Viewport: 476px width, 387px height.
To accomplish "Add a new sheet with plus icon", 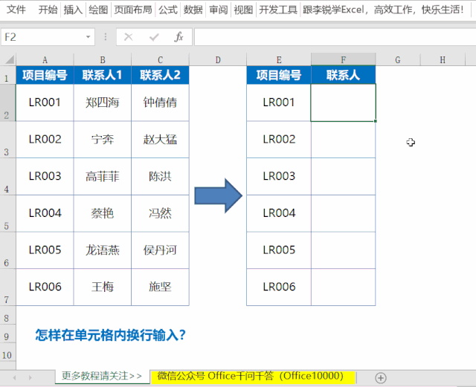I will click(381, 377).
